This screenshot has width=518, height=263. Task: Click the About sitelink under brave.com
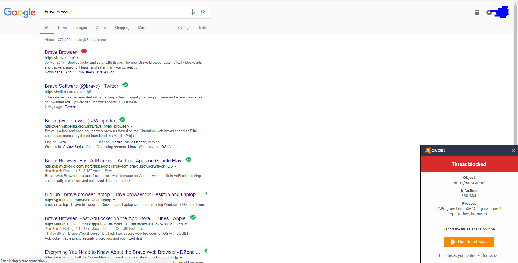tap(70, 72)
